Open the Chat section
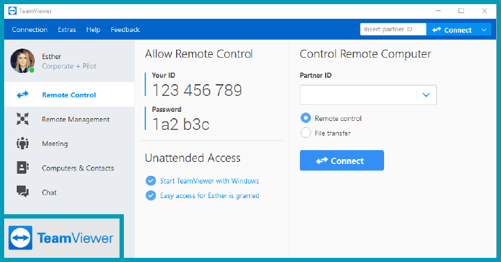 70,192
